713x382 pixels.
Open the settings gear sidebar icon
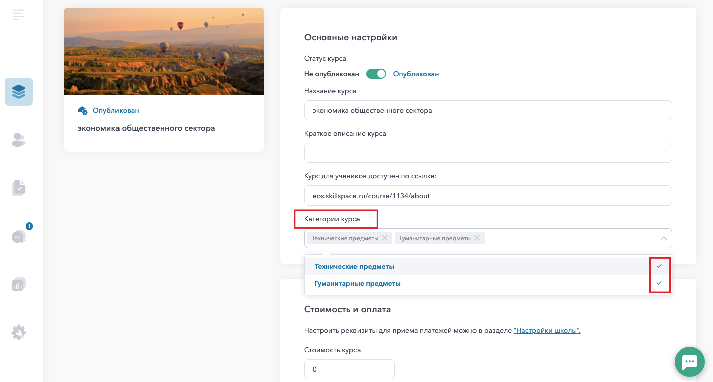point(19,332)
